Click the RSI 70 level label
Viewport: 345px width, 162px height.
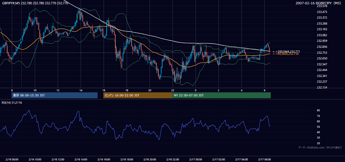318,116
